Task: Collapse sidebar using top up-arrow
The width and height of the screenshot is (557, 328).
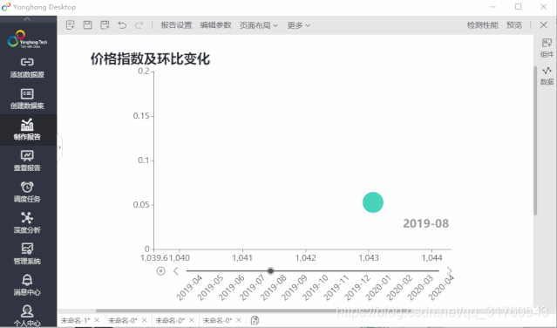Action: (x=27, y=19)
